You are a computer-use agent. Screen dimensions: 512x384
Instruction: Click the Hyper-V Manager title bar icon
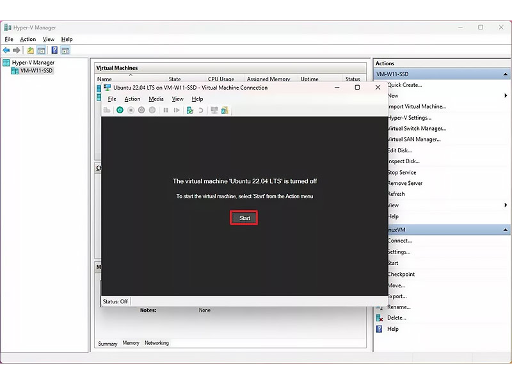point(8,28)
